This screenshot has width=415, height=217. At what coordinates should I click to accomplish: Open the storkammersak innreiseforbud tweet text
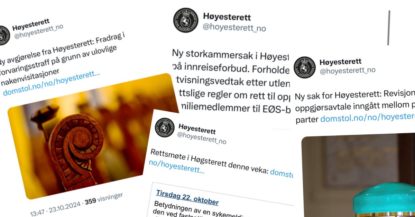tap(232, 83)
